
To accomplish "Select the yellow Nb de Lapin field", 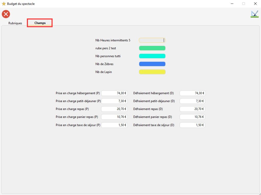I will [x=152, y=72].
